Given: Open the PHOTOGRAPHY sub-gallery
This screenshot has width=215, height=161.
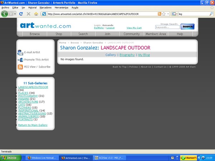Looking at the screenshot, I should tap(28, 96).
